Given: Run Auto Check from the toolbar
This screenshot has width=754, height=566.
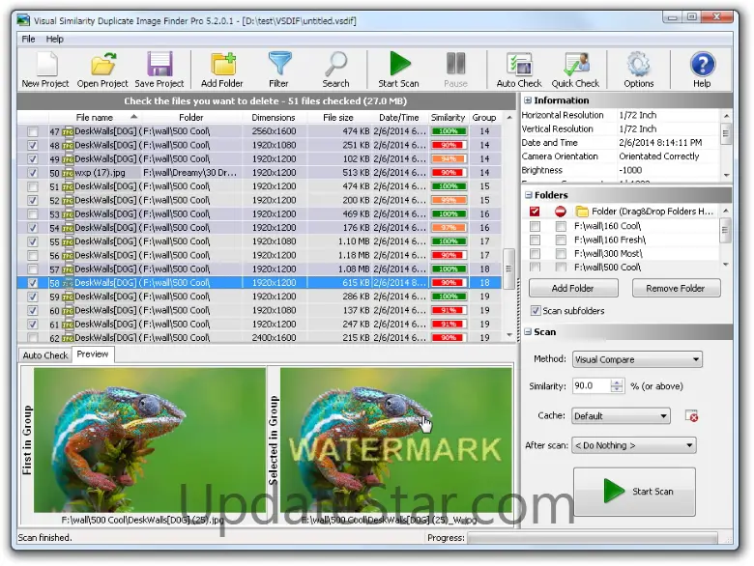Looking at the screenshot, I should pyautogui.click(x=519, y=70).
